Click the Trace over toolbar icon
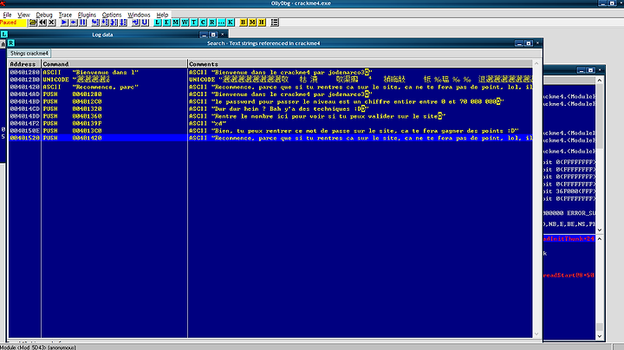This screenshot has height=350, width=624. [x=123, y=23]
